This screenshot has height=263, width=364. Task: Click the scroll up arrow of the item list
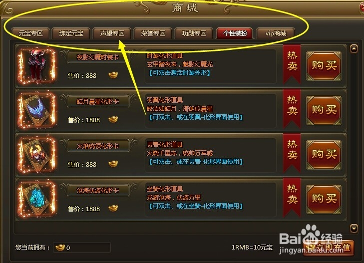coord(354,49)
